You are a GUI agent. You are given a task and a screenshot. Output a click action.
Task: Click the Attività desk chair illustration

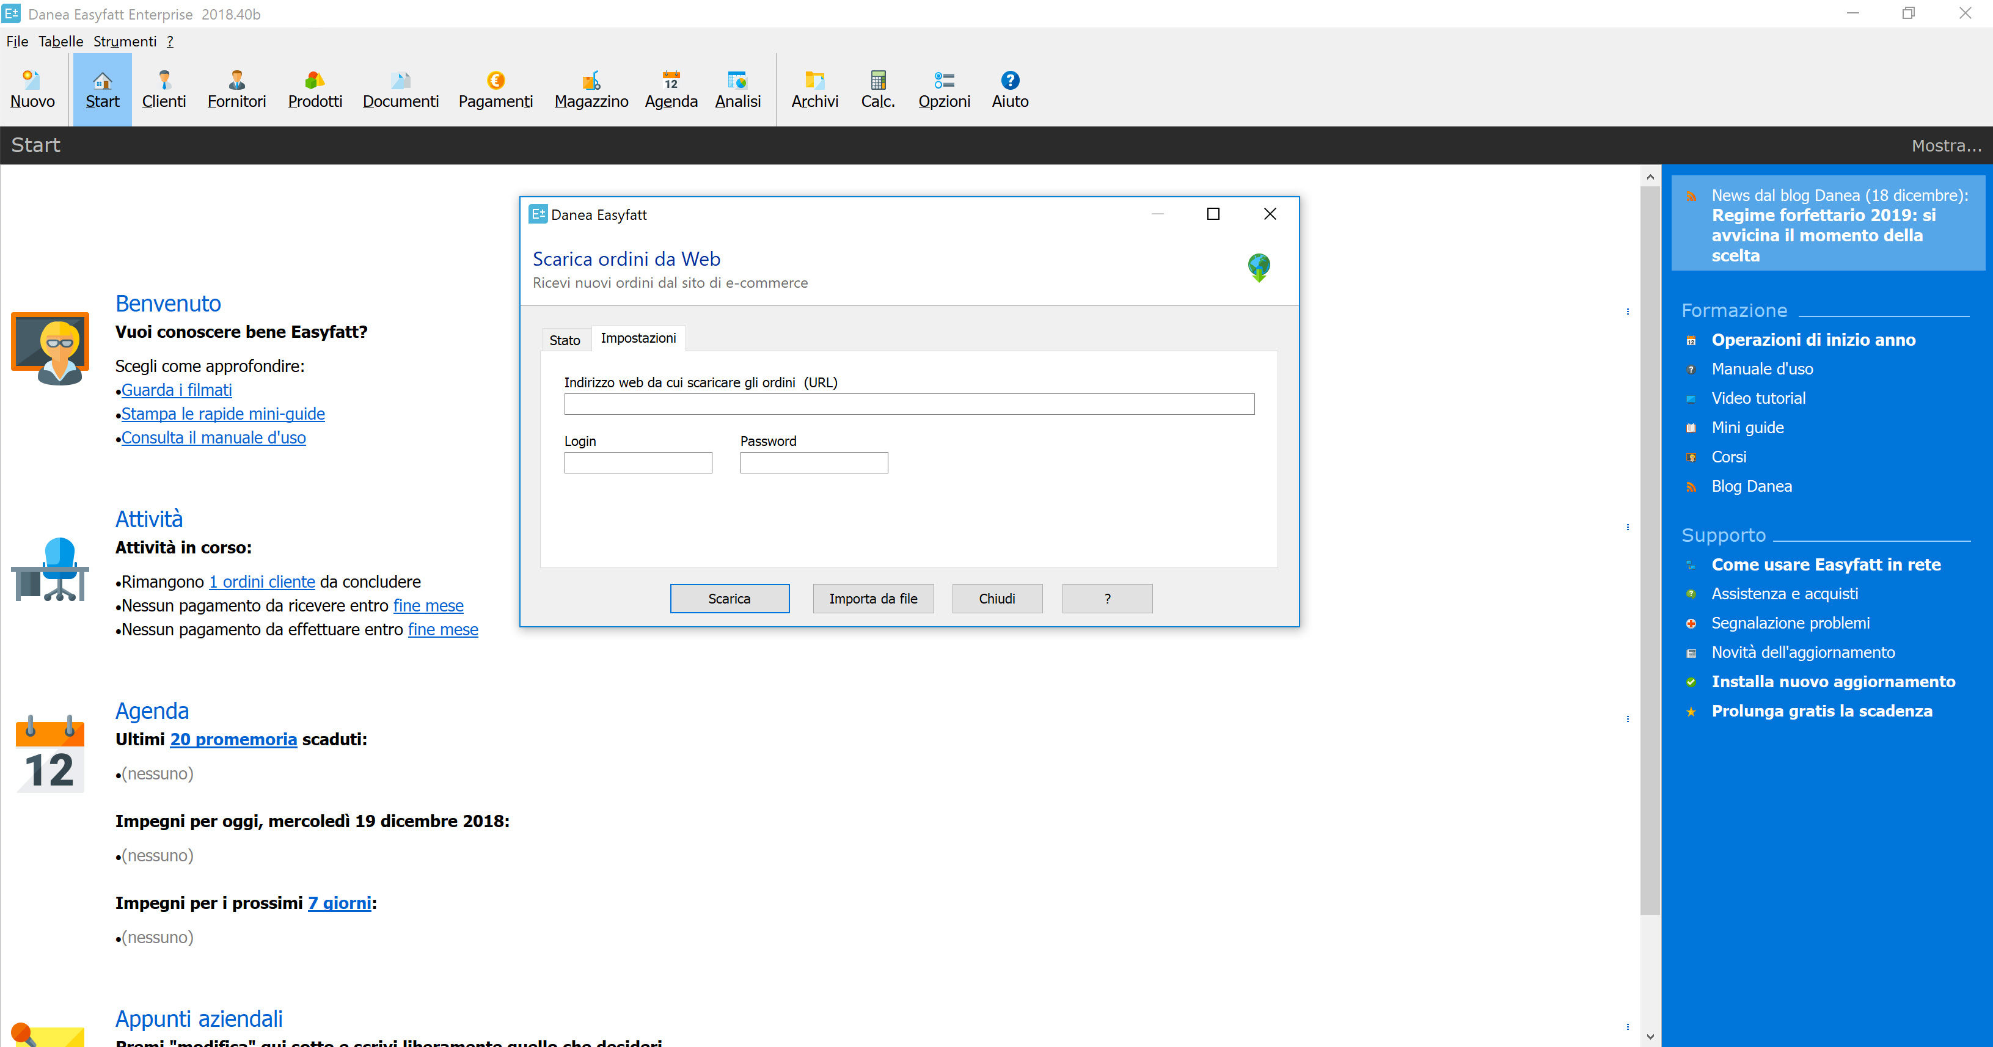click(x=50, y=569)
